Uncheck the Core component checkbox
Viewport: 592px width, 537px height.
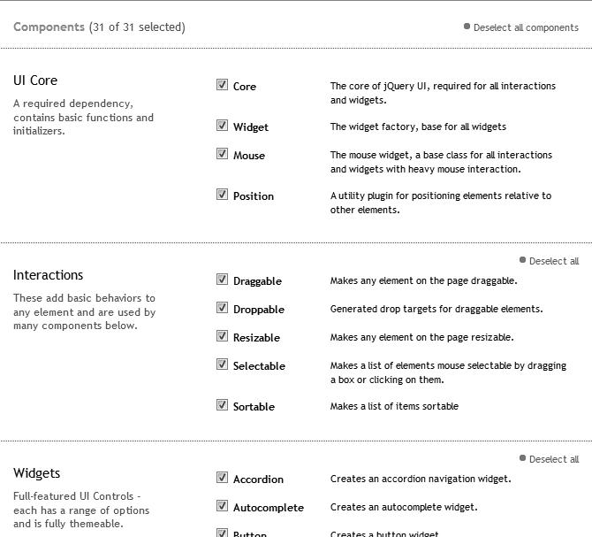(x=222, y=85)
